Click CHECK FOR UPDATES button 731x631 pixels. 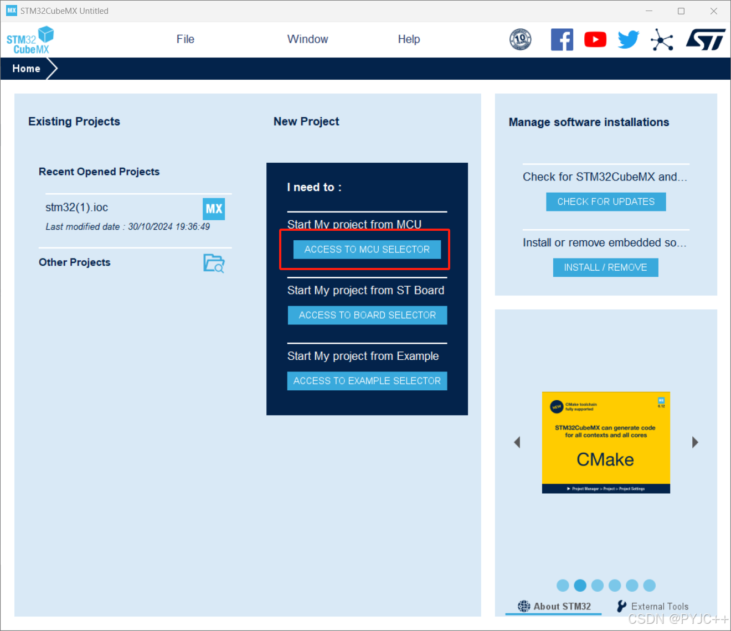(x=606, y=201)
